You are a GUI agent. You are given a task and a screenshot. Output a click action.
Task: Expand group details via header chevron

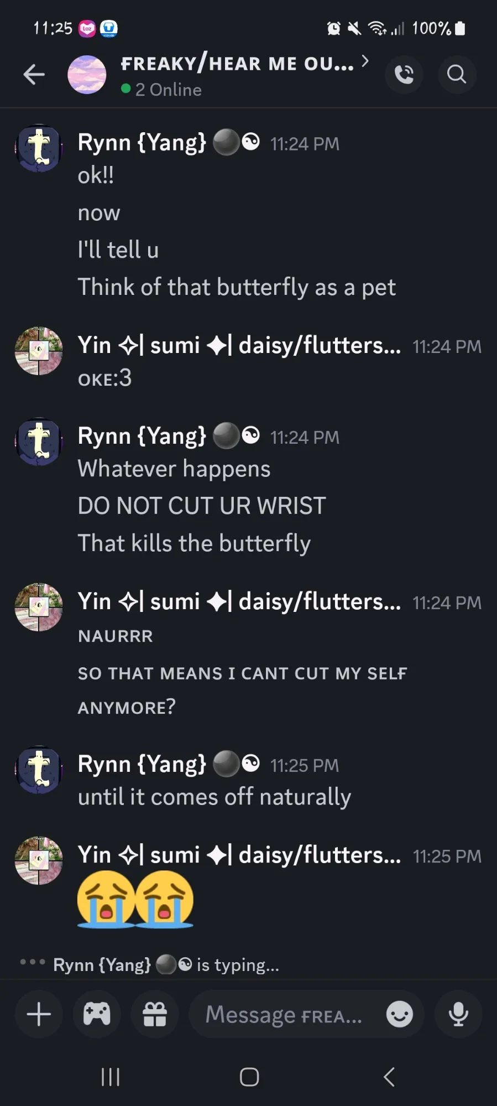pos(365,61)
